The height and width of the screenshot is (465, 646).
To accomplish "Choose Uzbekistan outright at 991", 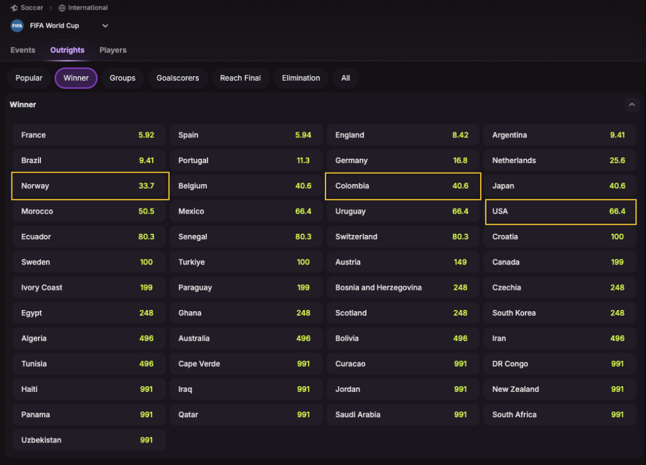I will click(89, 440).
